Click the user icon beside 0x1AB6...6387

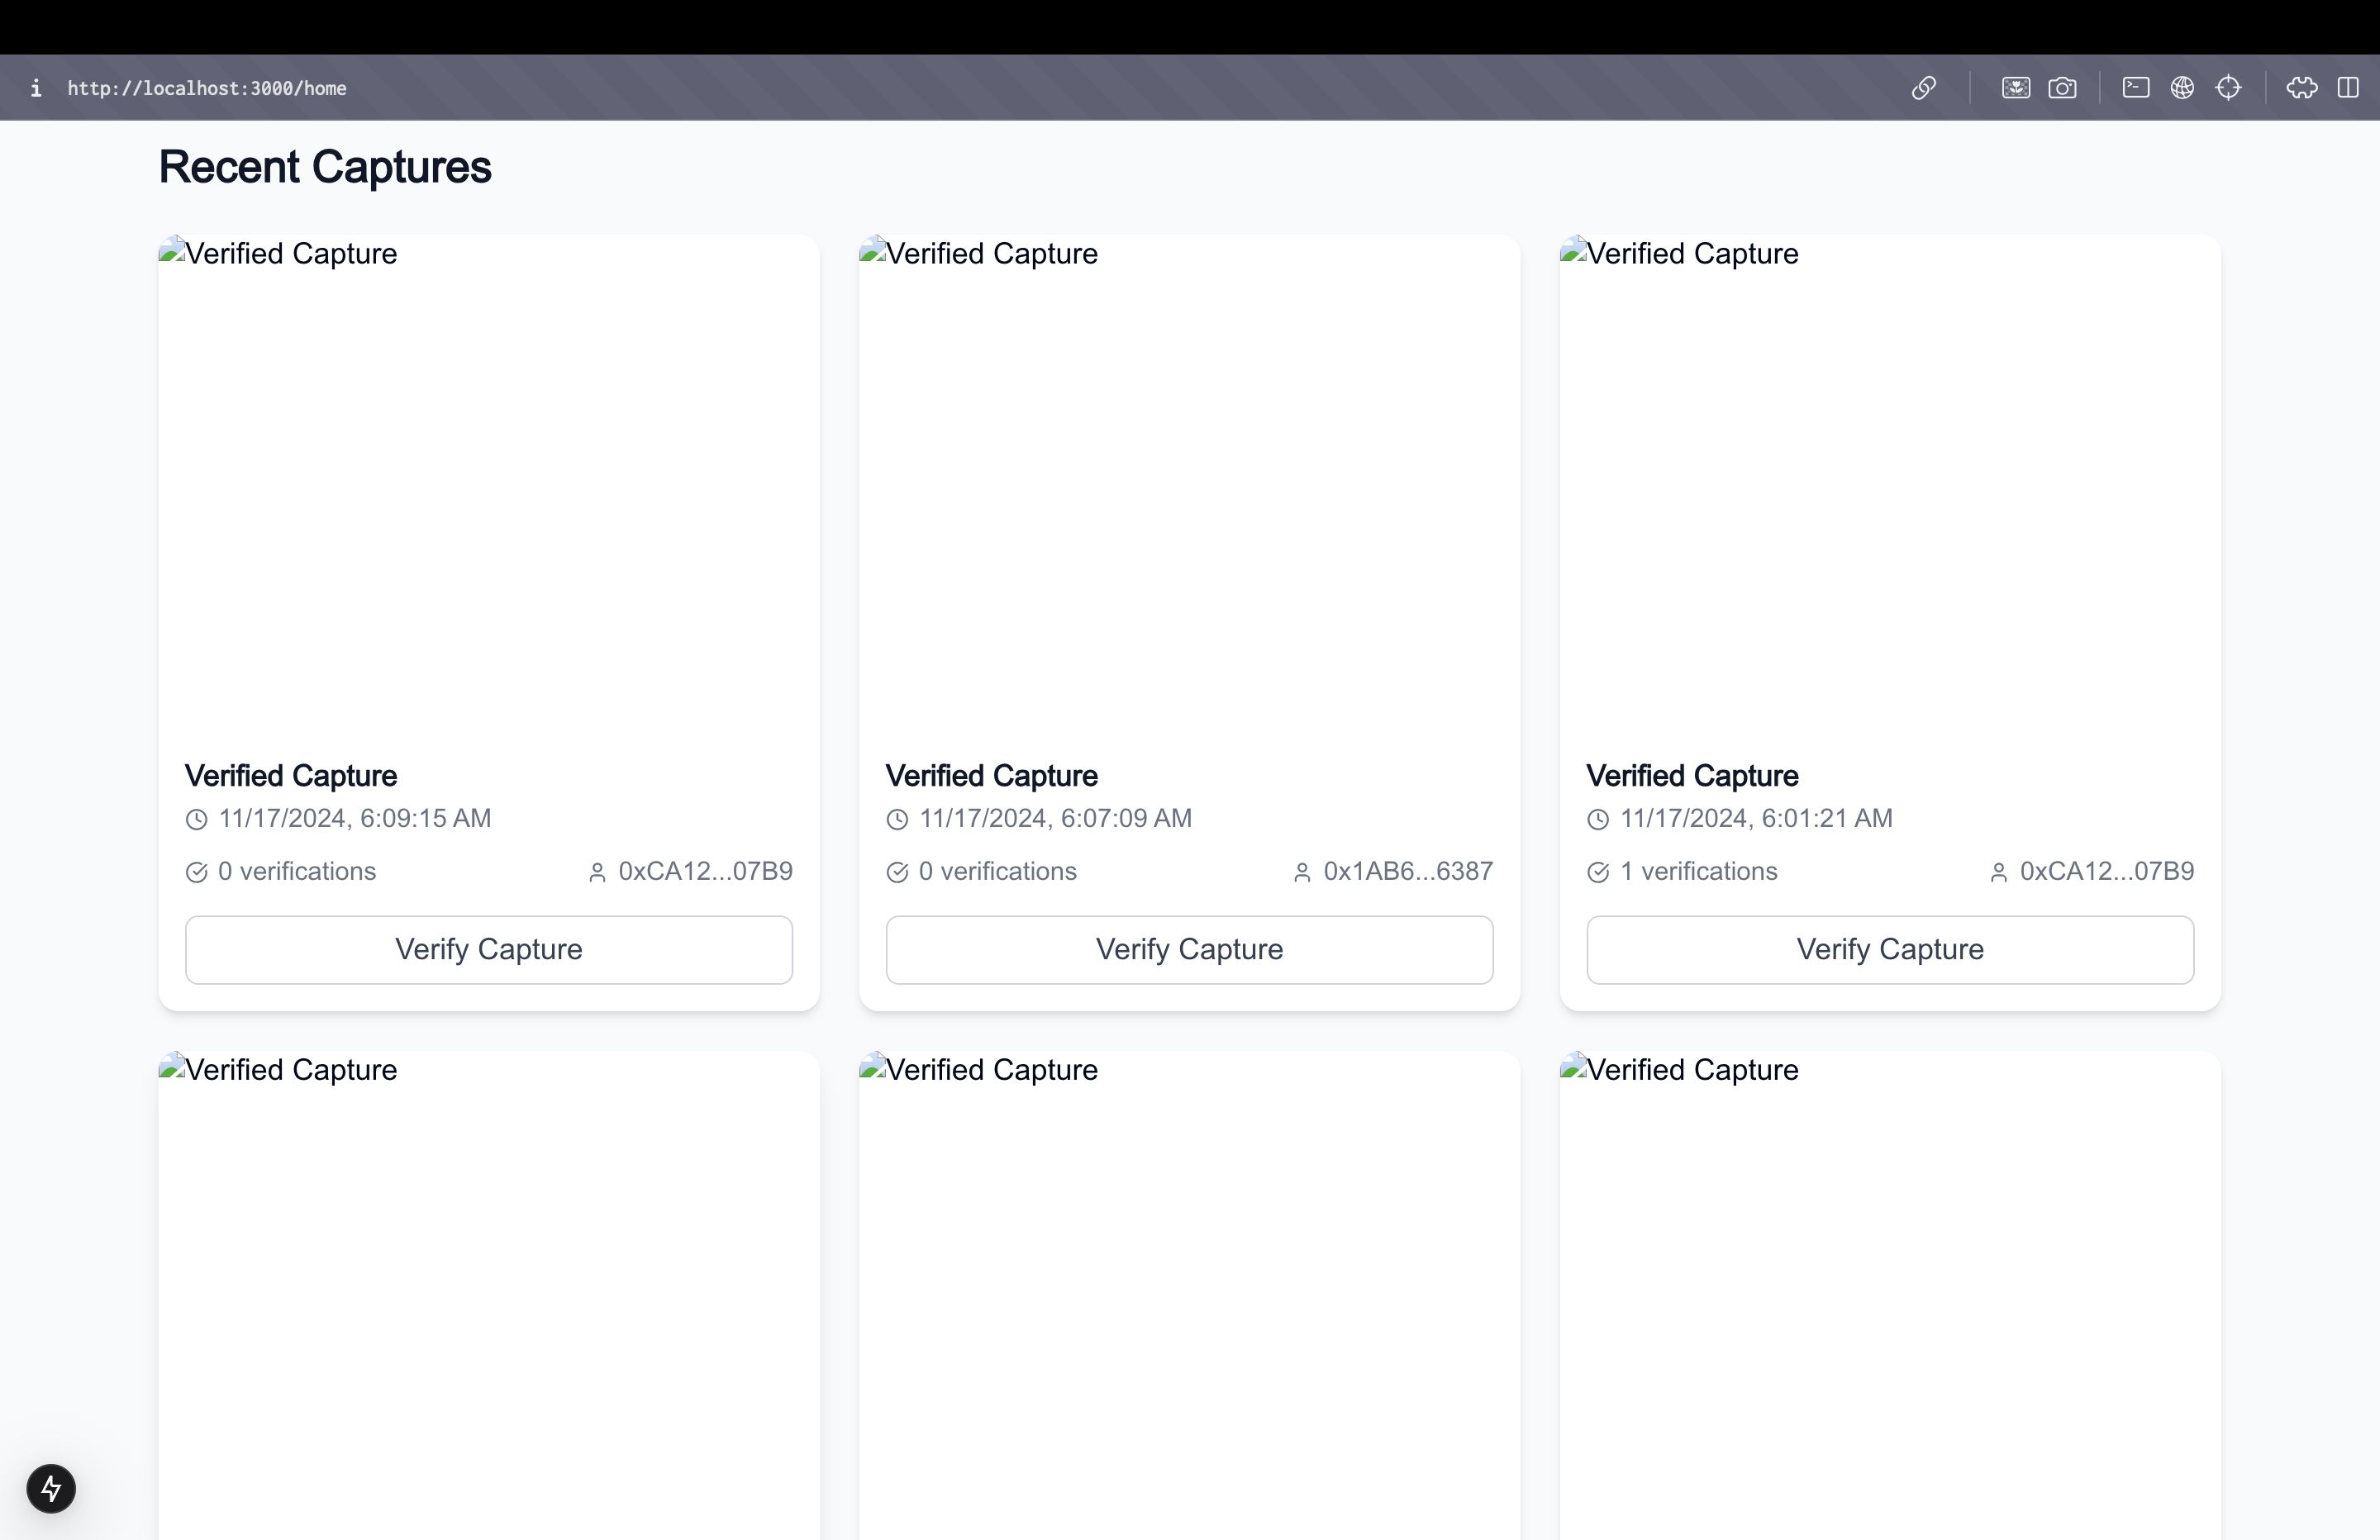[1302, 872]
